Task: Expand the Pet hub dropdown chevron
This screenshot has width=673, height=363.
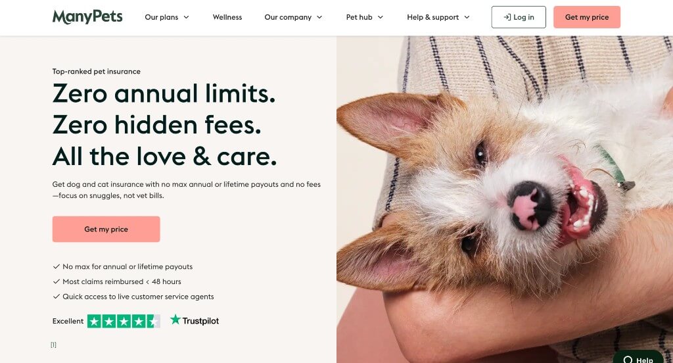Action: click(x=381, y=17)
